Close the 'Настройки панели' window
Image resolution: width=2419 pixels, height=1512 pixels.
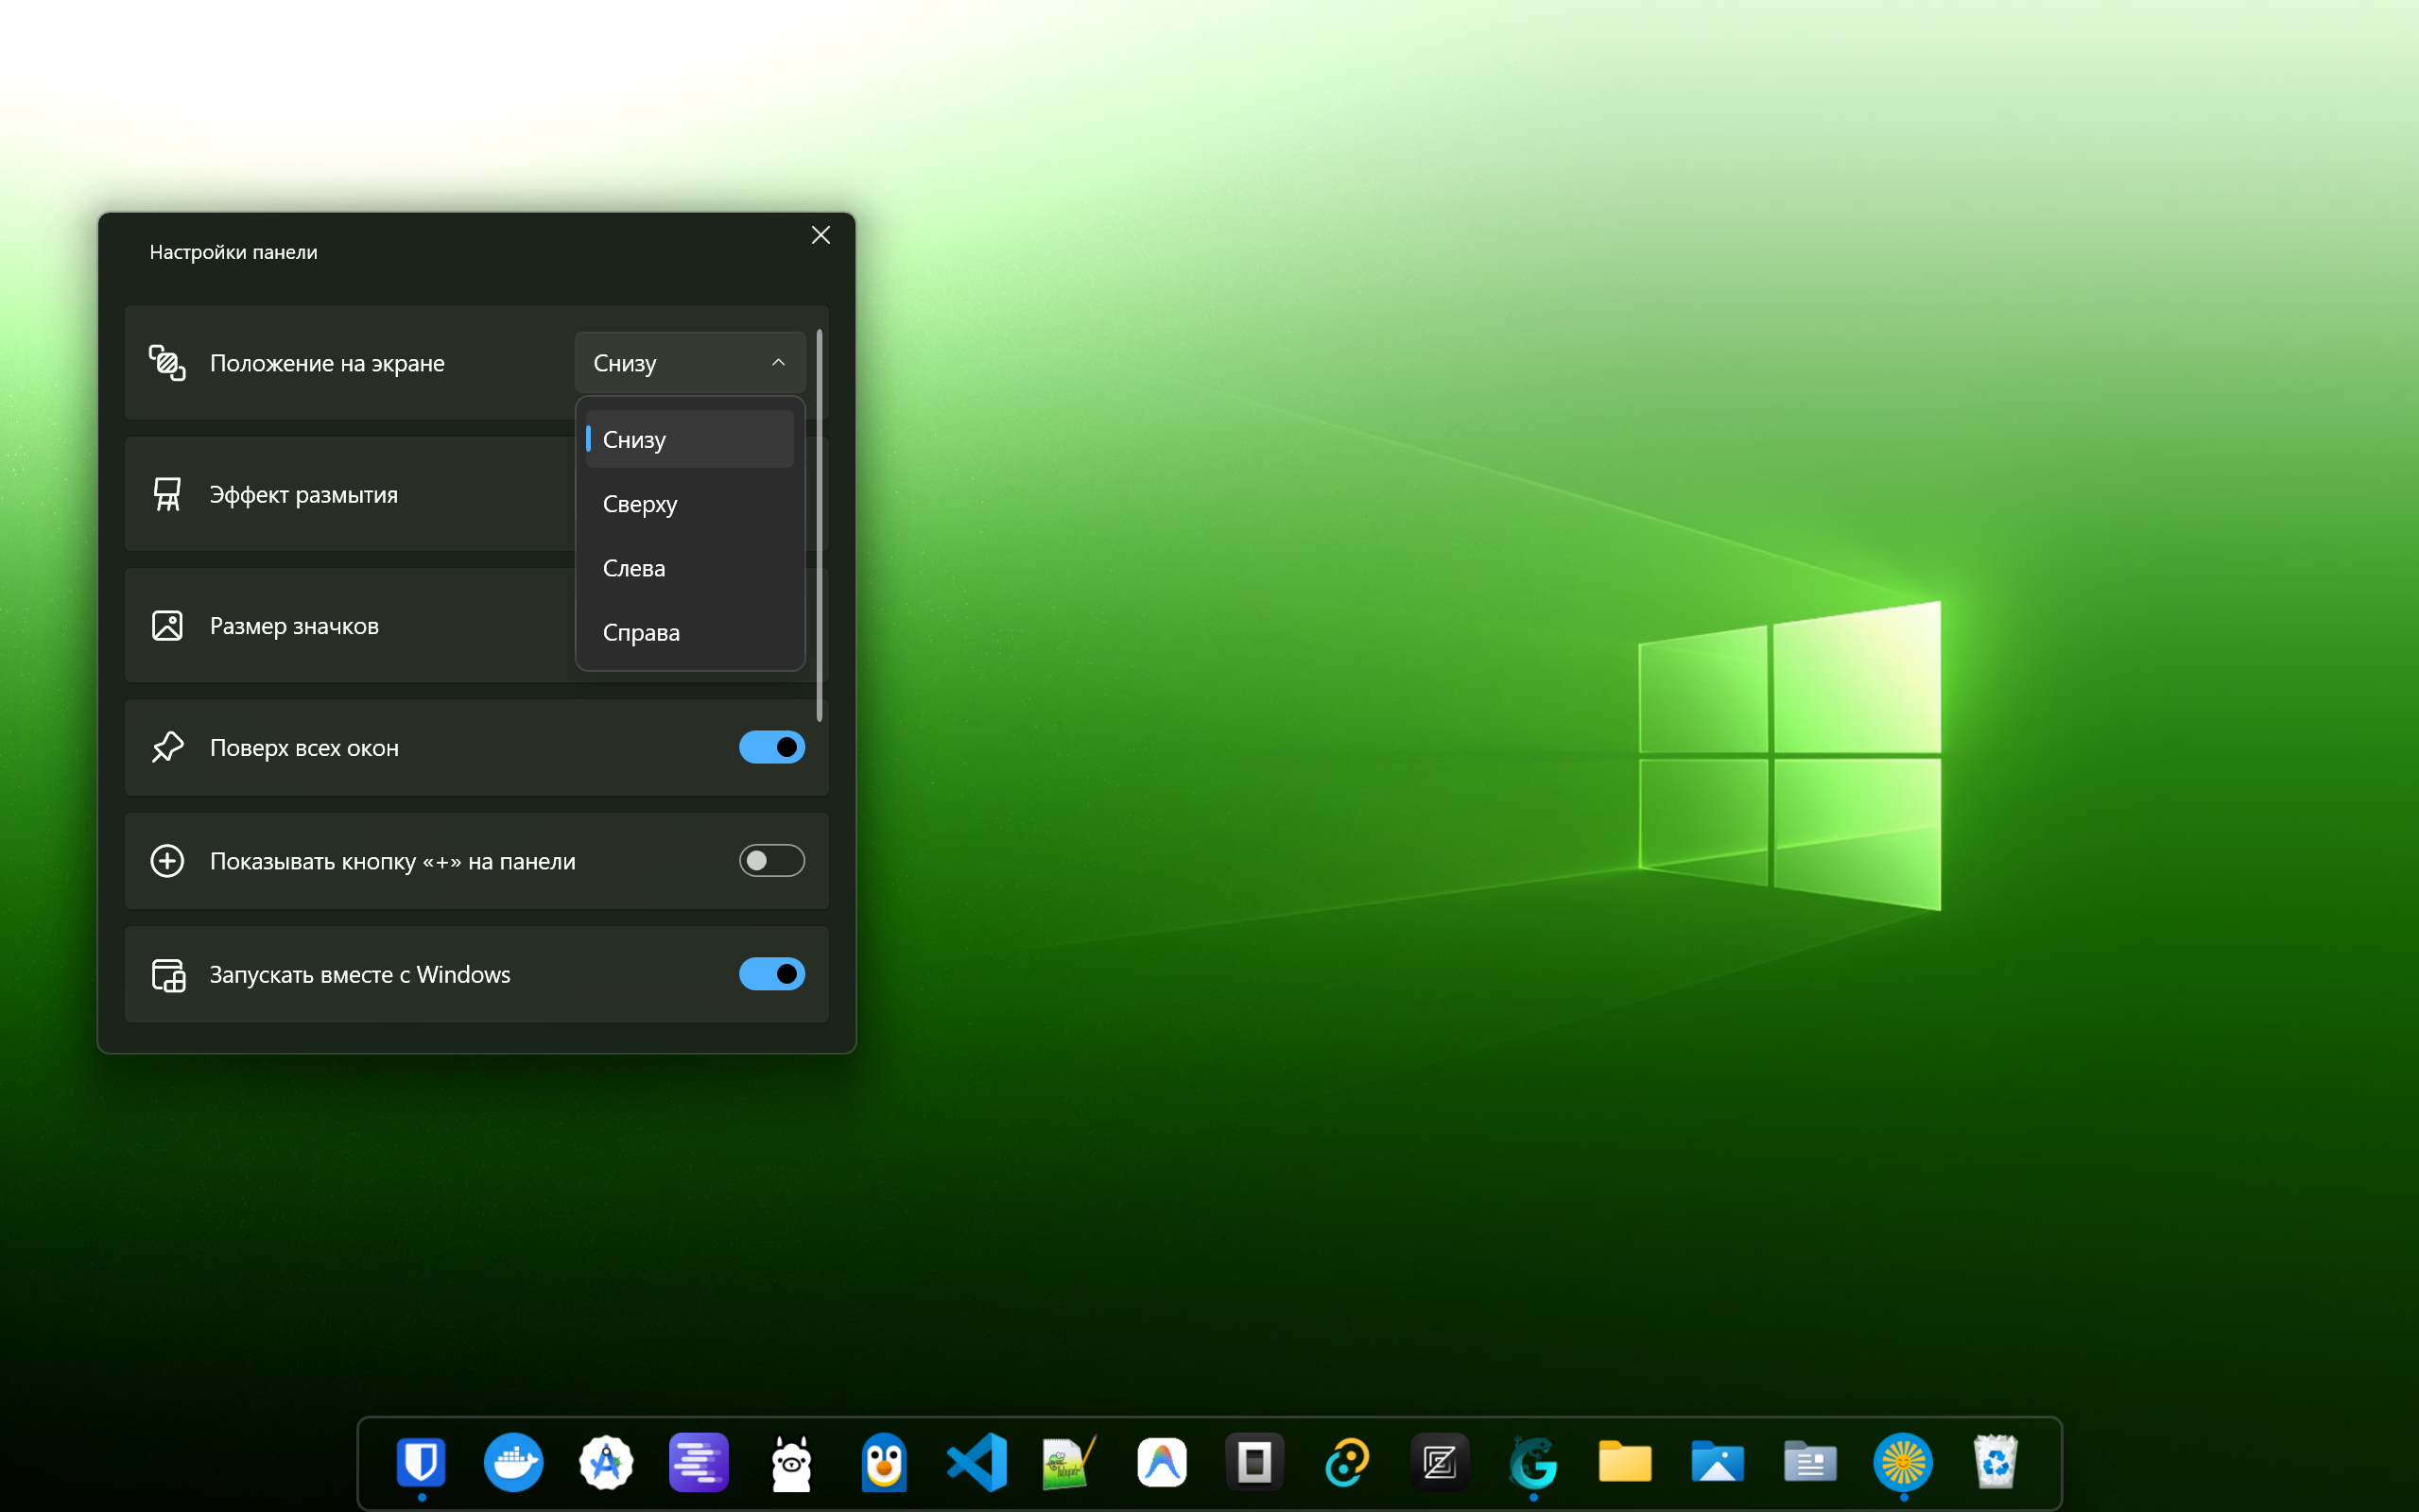click(x=821, y=235)
